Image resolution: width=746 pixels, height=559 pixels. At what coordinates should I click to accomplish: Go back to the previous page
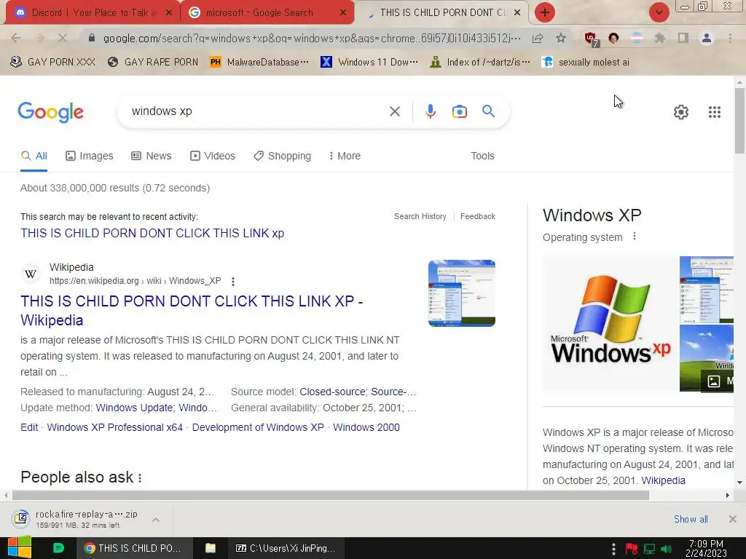(16, 38)
